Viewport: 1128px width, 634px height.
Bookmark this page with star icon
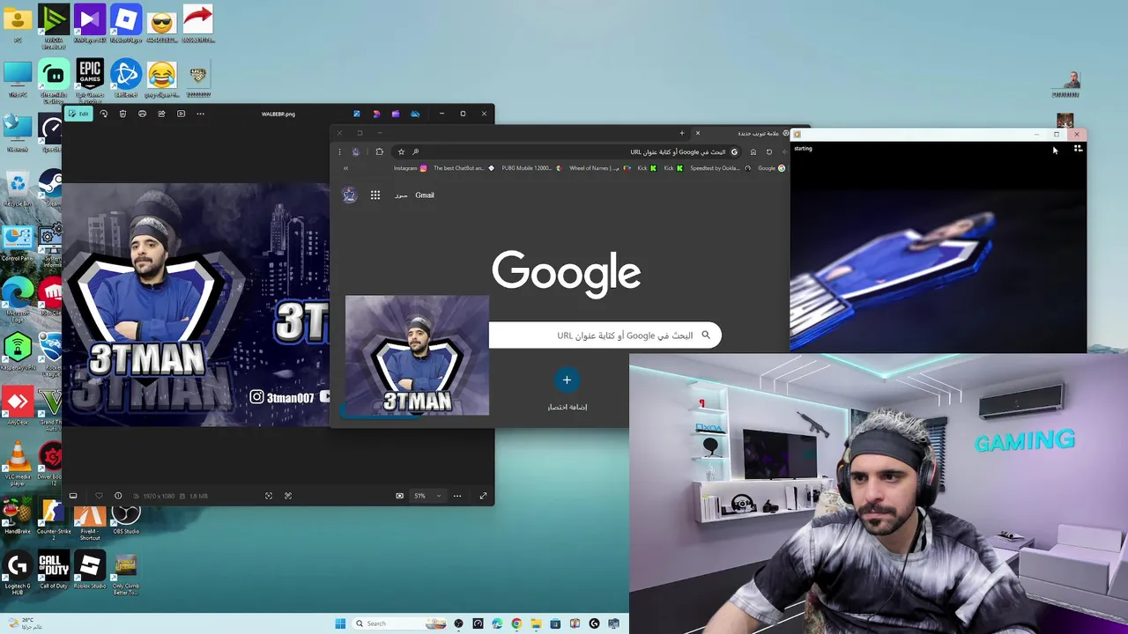click(x=401, y=151)
